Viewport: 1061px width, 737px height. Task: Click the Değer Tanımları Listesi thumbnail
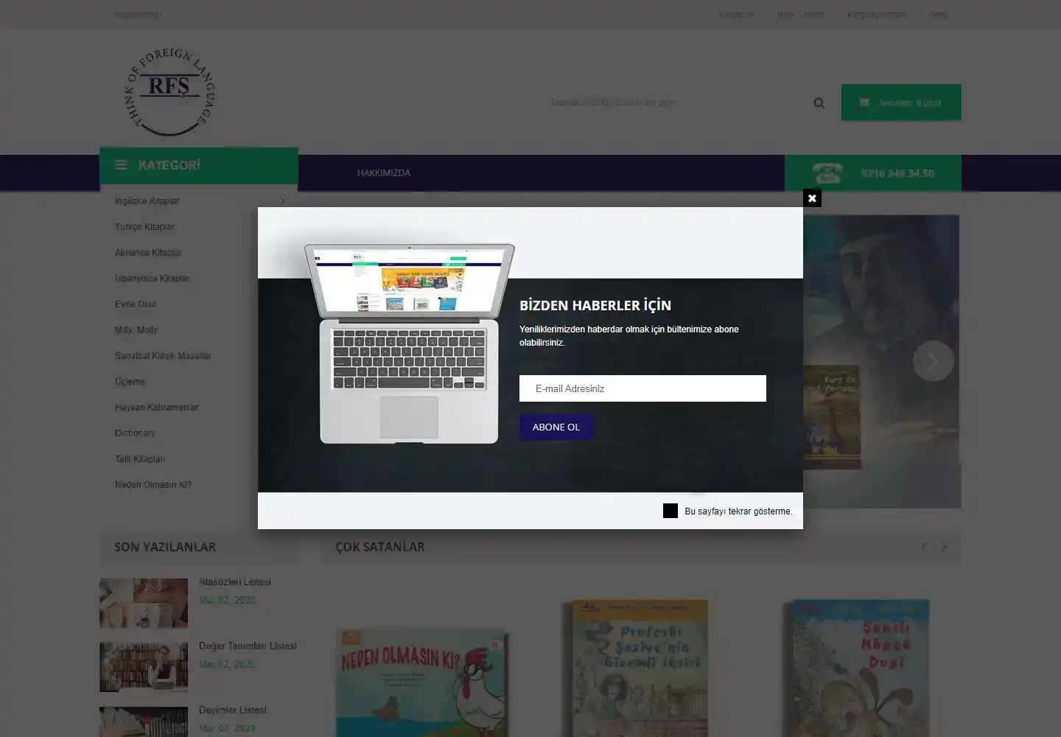(144, 667)
